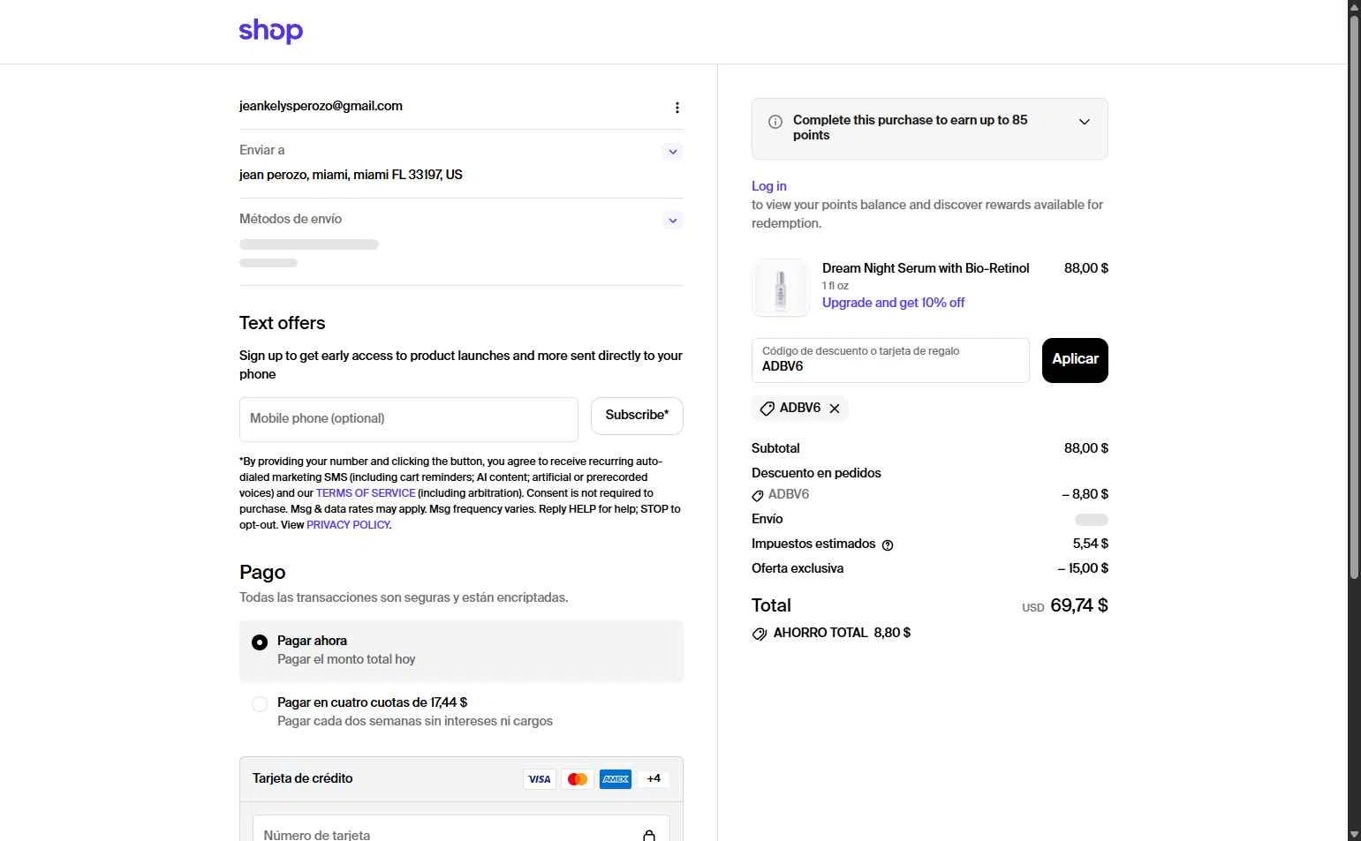1361x841 pixels.
Task: Click the page vertical scrollbar thumb
Action: coord(1354,297)
